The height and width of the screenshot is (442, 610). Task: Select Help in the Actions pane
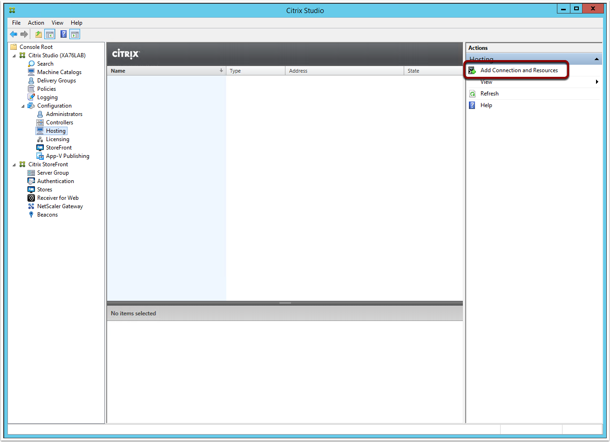tap(486, 105)
